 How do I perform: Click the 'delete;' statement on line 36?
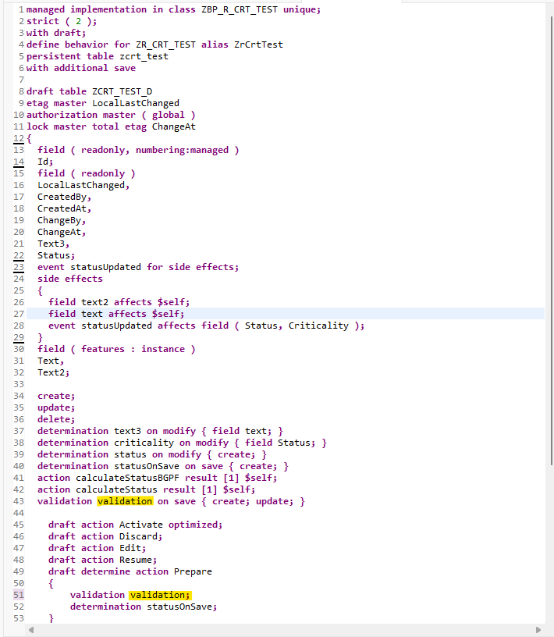coord(56,419)
